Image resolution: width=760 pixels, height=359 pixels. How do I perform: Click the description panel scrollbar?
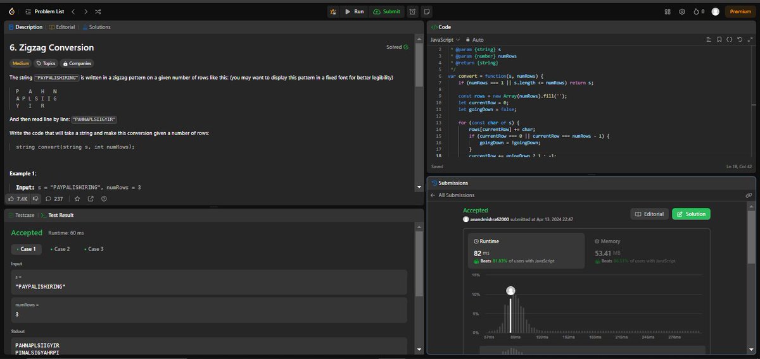coord(419,65)
